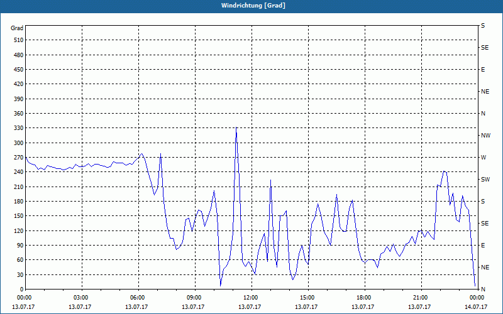The height and width of the screenshot is (314, 503).
Task: Click the 30 y-axis value
Action: point(20,274)
